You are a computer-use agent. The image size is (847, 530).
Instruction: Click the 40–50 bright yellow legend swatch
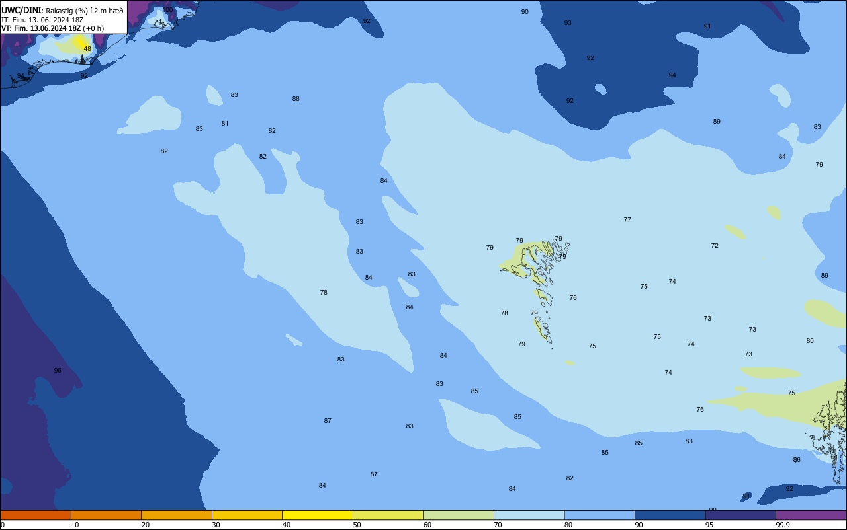point(318,515)
